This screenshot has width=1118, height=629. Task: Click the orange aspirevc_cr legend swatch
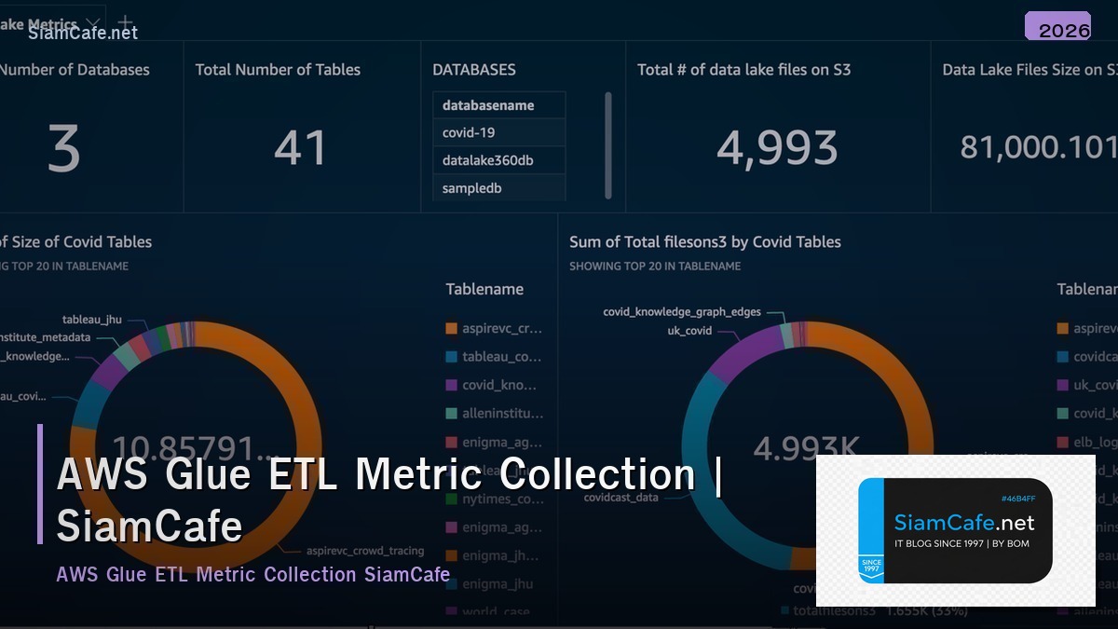(x=451, y=328)
